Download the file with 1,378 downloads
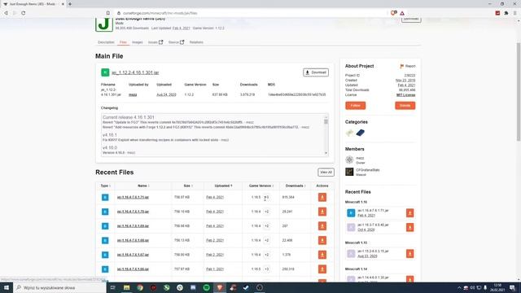 (322, 255)
